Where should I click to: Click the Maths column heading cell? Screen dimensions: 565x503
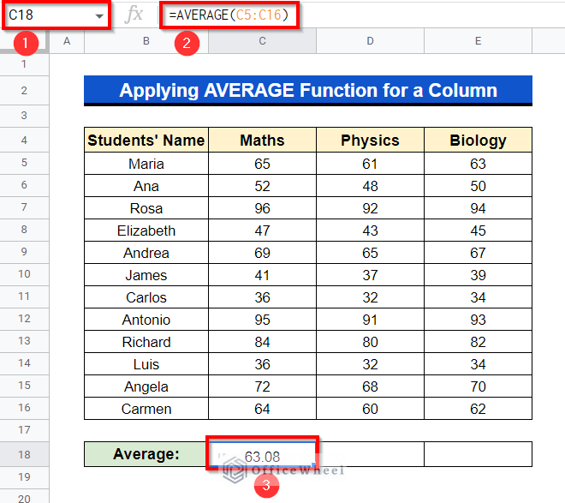pyautogui.click(x=262, y=141)
